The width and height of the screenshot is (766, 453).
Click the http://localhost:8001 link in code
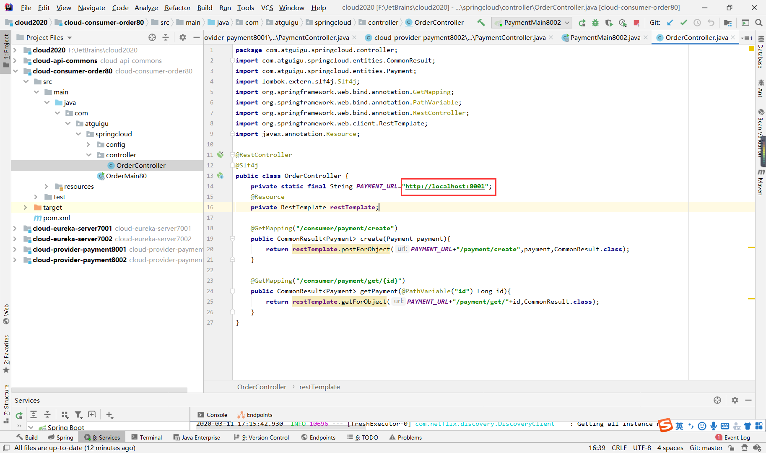pos(444,186)
